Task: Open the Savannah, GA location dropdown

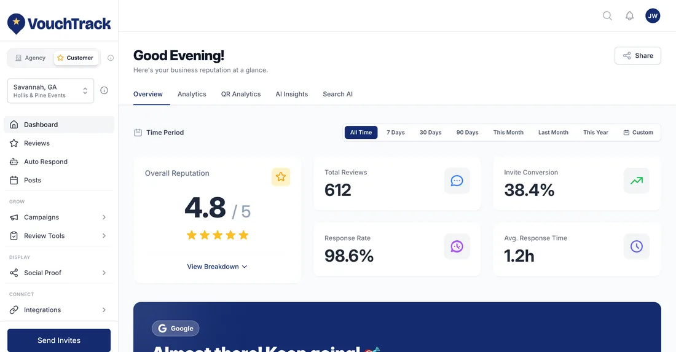Action: [x=50, y=90]
